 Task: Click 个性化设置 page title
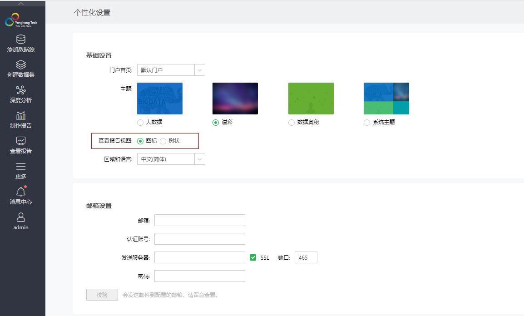[x=92, y=13]
